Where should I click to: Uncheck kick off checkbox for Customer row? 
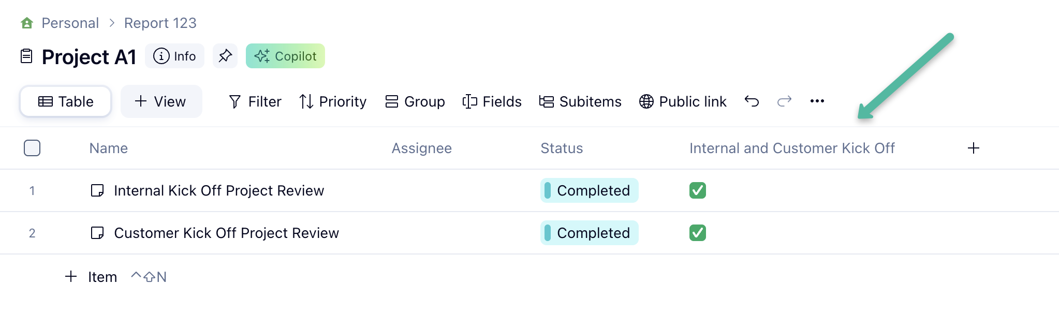point(697,233)
